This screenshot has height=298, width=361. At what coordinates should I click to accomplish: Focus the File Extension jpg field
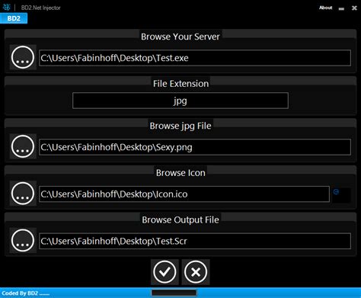(x=180, y=101)
